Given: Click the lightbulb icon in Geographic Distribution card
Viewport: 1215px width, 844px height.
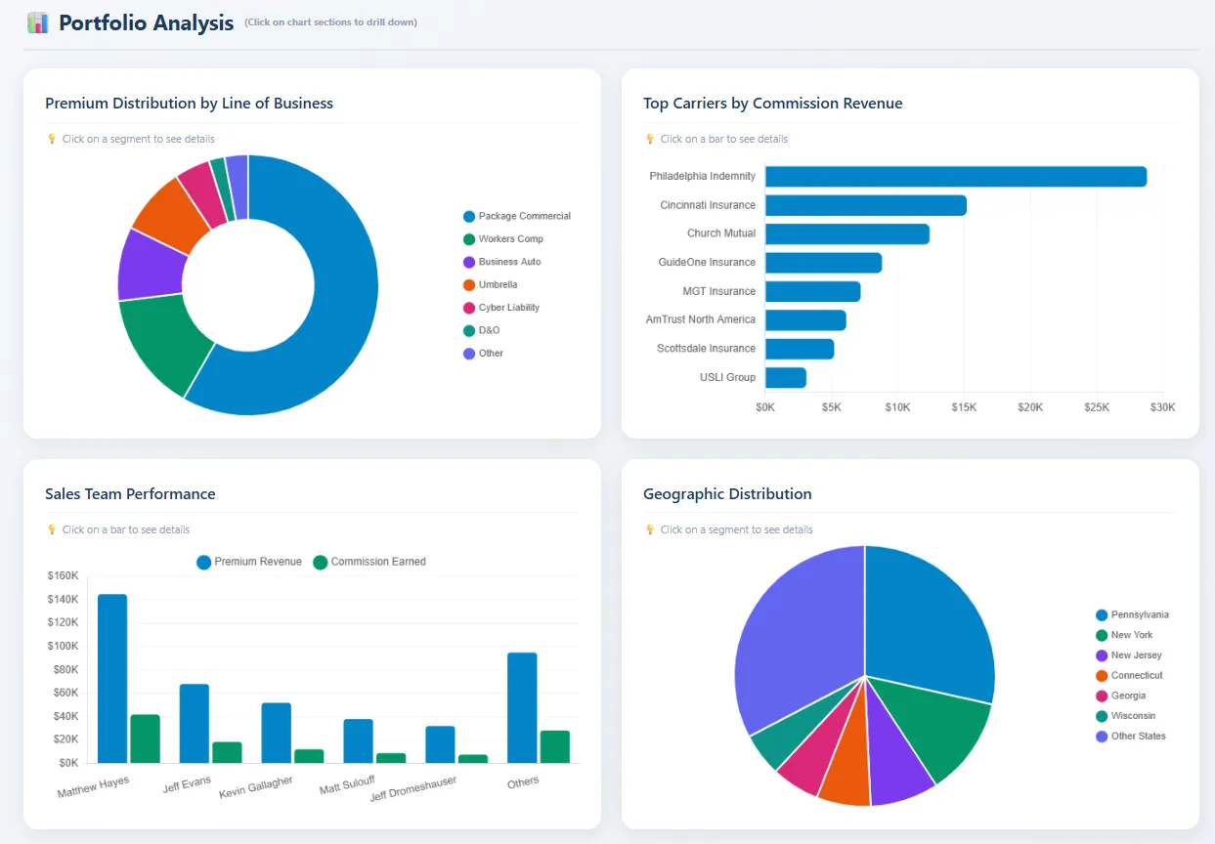Looking at the screenshot, I should tap(650, 529).
